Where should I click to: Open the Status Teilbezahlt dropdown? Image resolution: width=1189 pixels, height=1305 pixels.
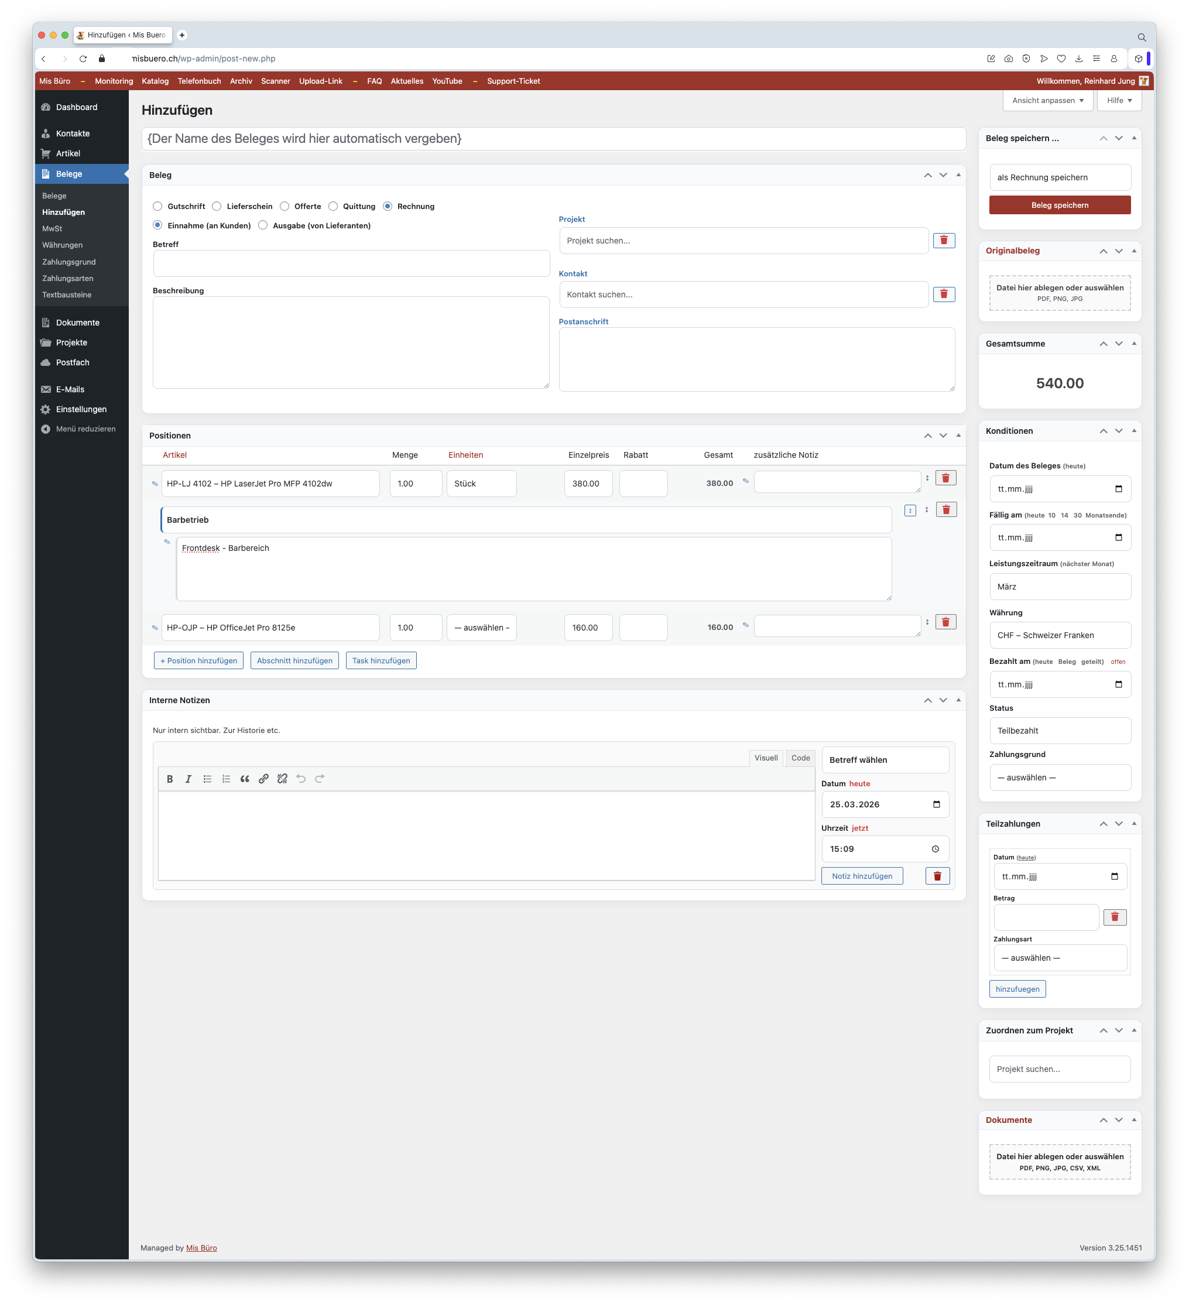click(1060, 730)
